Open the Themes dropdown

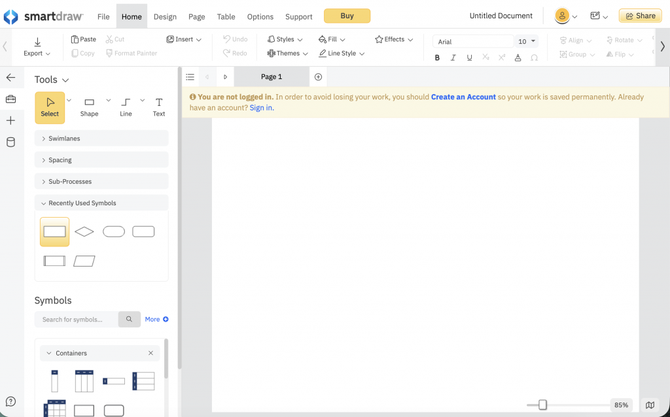tap(287, 53)
